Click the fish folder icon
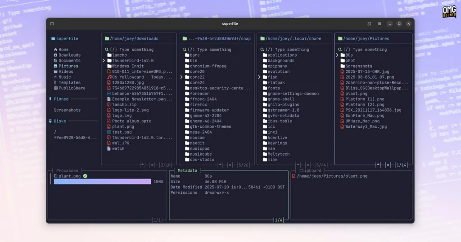 (265, 77)
